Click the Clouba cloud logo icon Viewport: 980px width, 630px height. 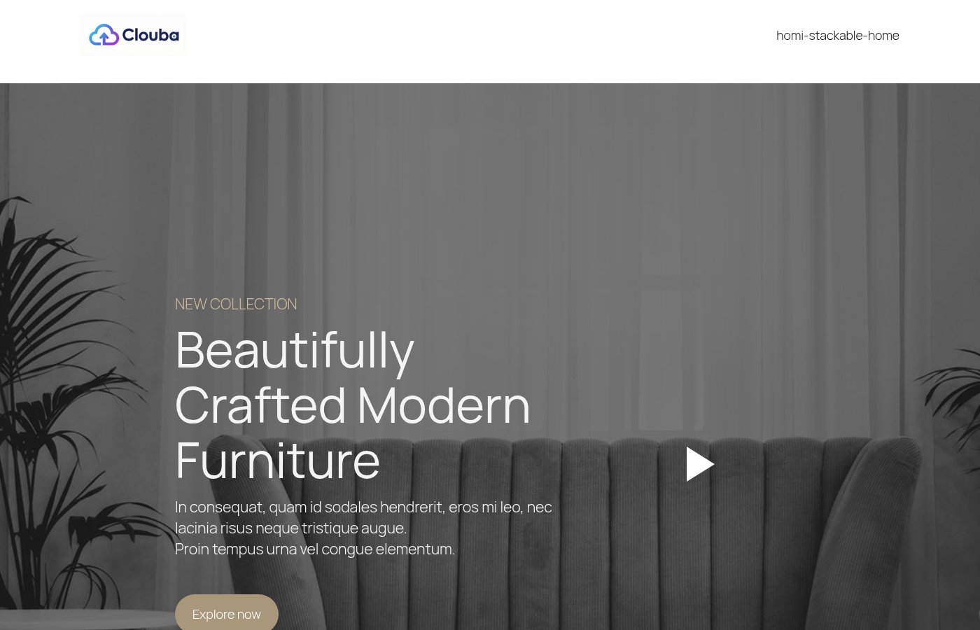click(x=104, y=35)
